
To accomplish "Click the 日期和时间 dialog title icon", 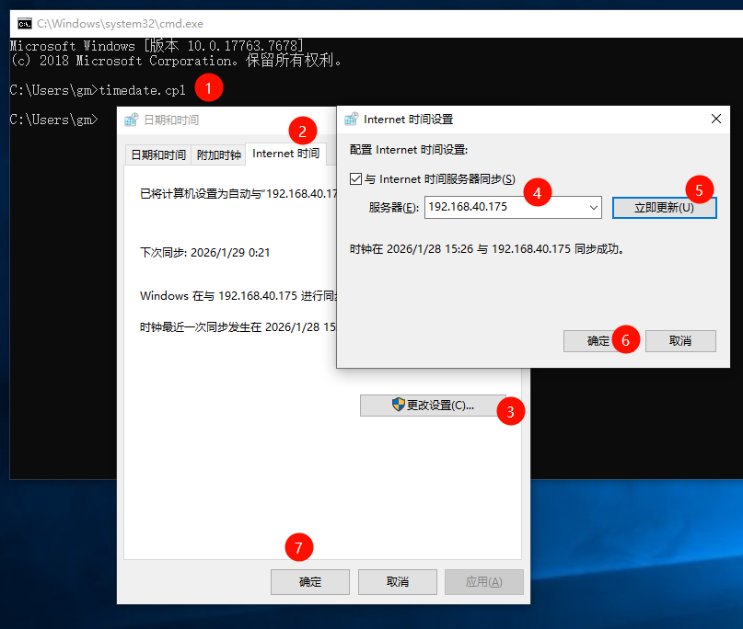I will pyautogui.click(x=132, y=120).
